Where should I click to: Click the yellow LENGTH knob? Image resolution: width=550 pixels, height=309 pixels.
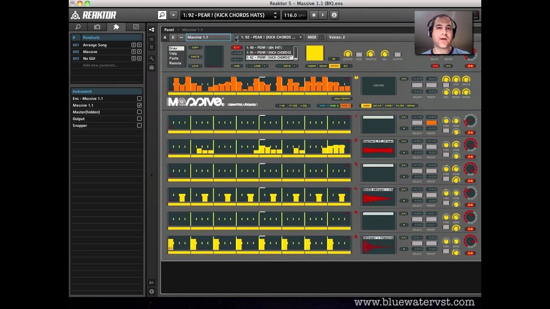348,54
